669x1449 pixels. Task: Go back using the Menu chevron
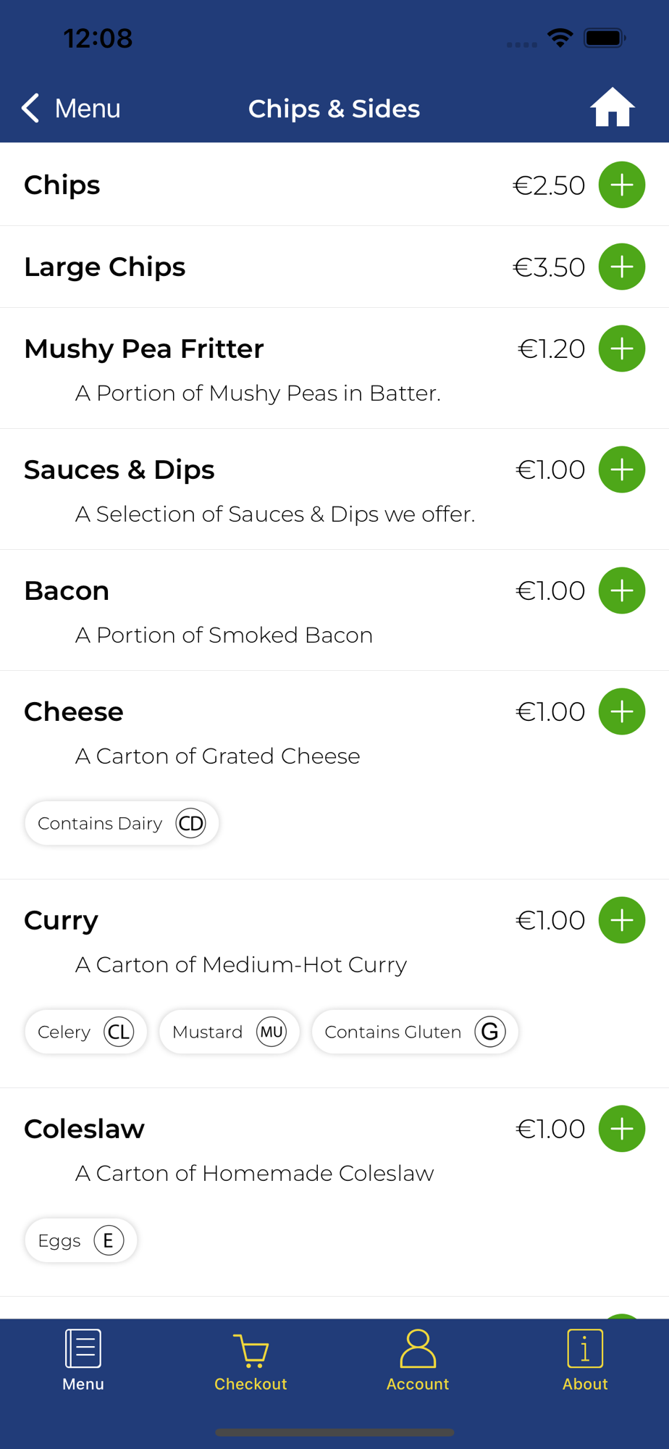coord(71,108)
